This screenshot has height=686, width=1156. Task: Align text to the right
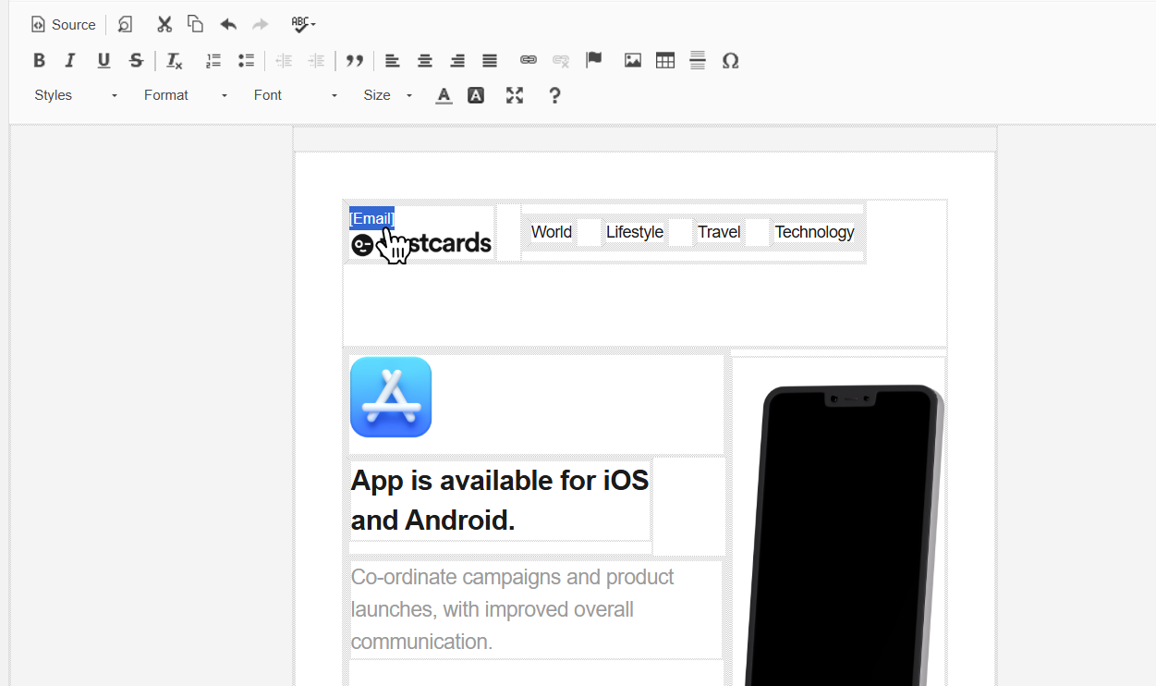pyautogui.click(x=457, y=60)
